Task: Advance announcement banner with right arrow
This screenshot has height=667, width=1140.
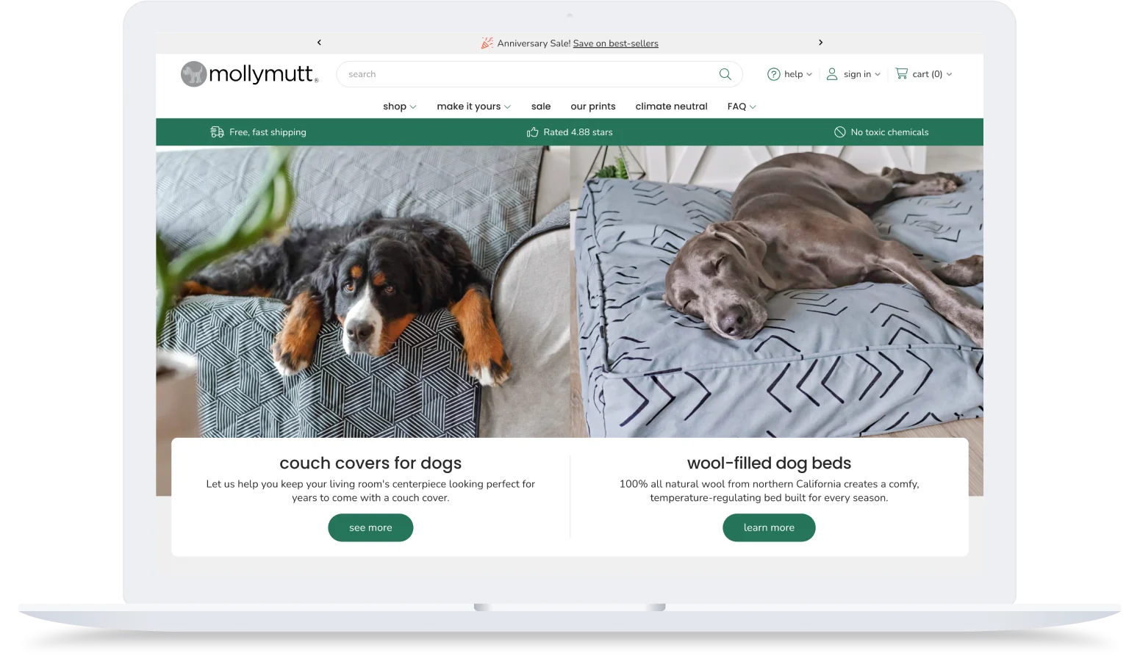Action: (821, 43)
